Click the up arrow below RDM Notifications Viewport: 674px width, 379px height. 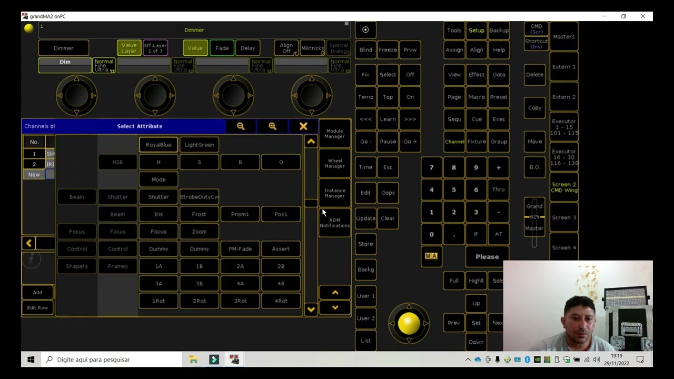pyautogui.click(x=335, y=293)
